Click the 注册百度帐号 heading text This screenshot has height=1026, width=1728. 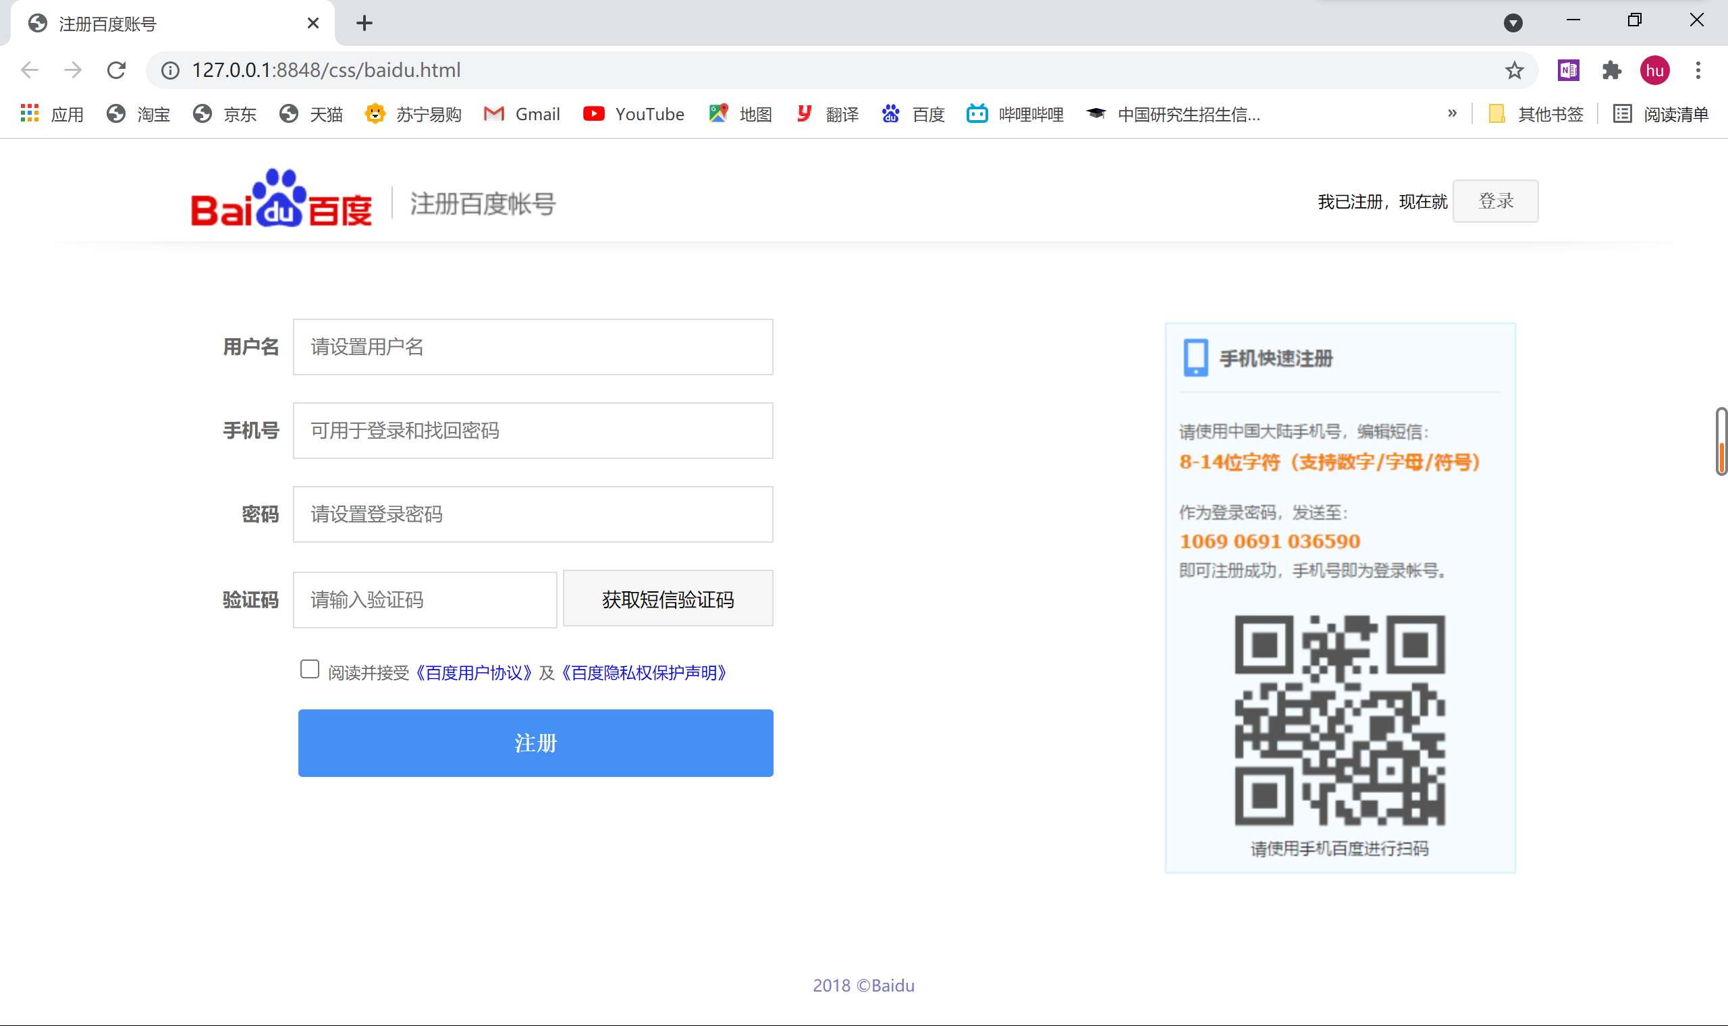(483, 204)
